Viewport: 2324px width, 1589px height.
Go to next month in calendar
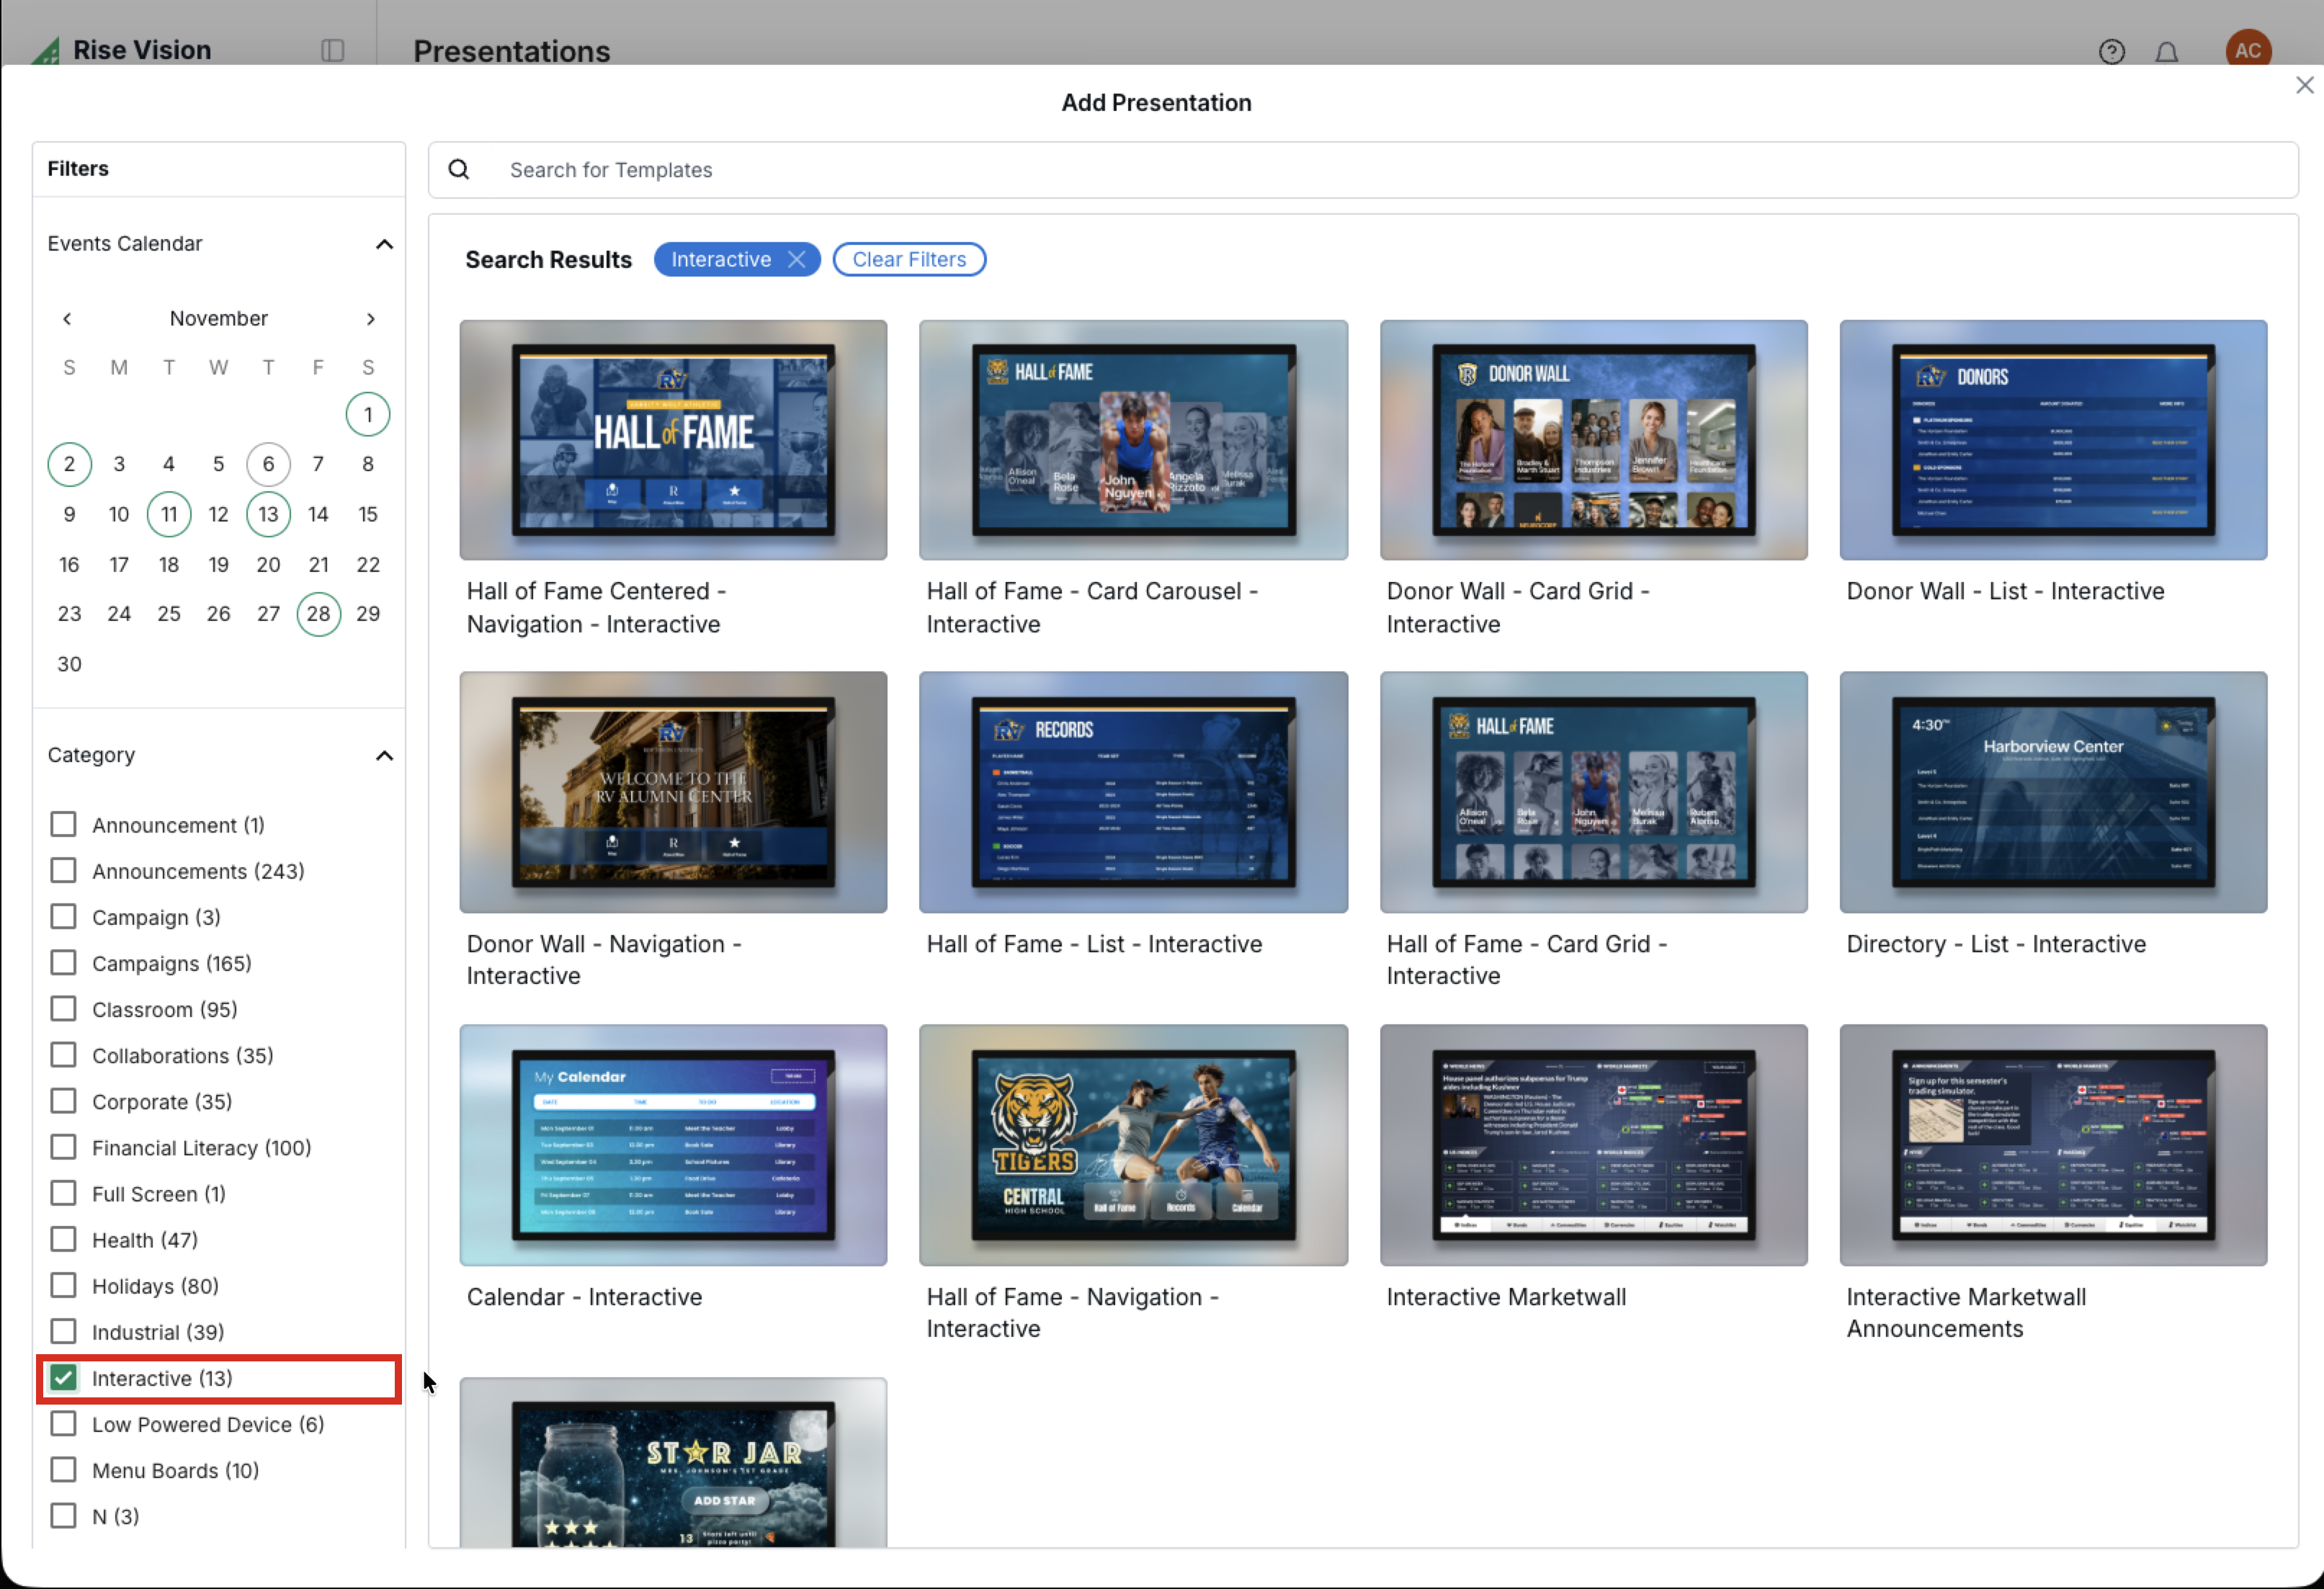(370, 318)
